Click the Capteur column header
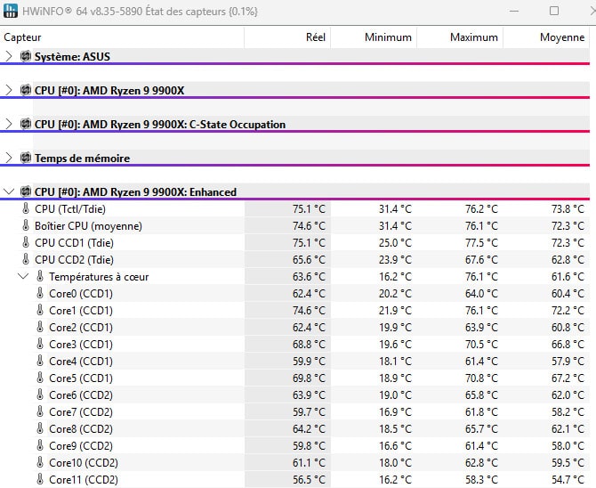Screen dimensions: 596x488 (23, 37)
